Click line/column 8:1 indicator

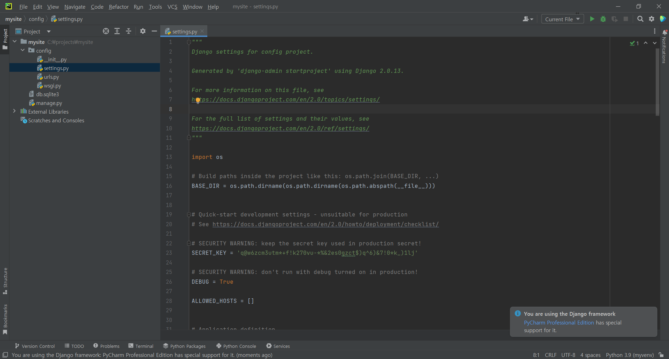click(536, 355)
